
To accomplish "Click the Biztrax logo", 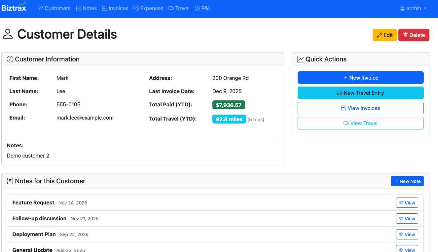I will tap(14, 8).
